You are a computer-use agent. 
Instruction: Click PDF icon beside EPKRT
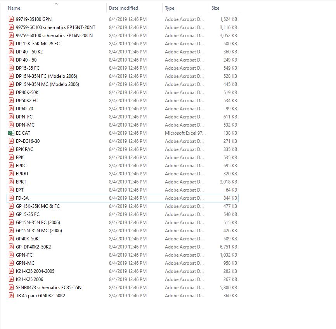(x=11, y=173)
